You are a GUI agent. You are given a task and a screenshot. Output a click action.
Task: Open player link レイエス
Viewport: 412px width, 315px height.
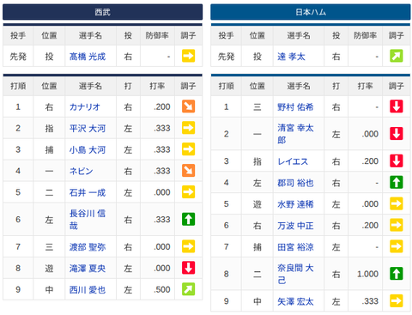coord(293,161)
